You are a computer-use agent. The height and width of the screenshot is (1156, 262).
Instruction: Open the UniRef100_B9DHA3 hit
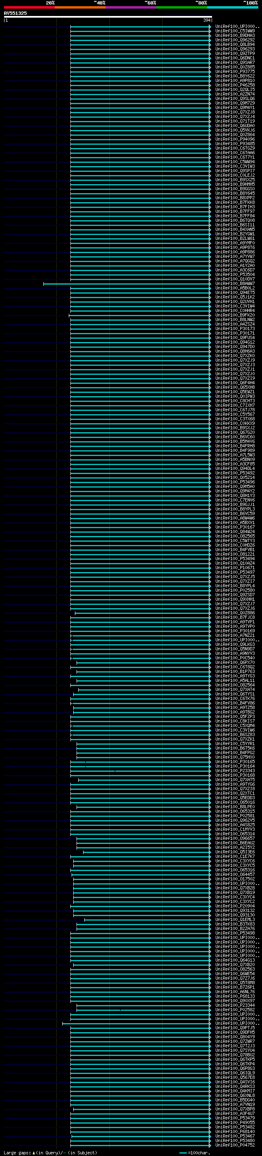235,35
